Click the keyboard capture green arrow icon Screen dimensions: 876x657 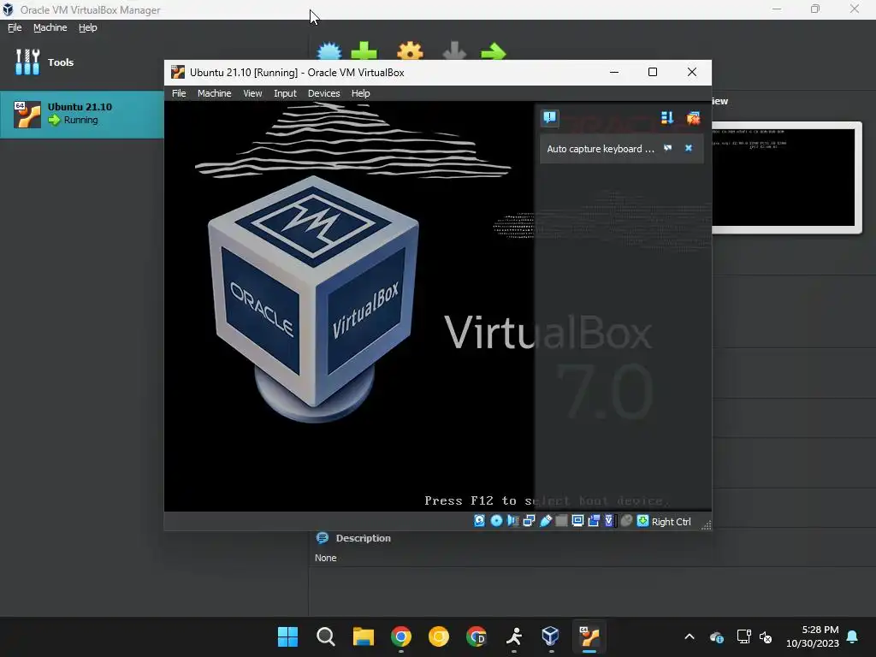click(x=643, y=521)
